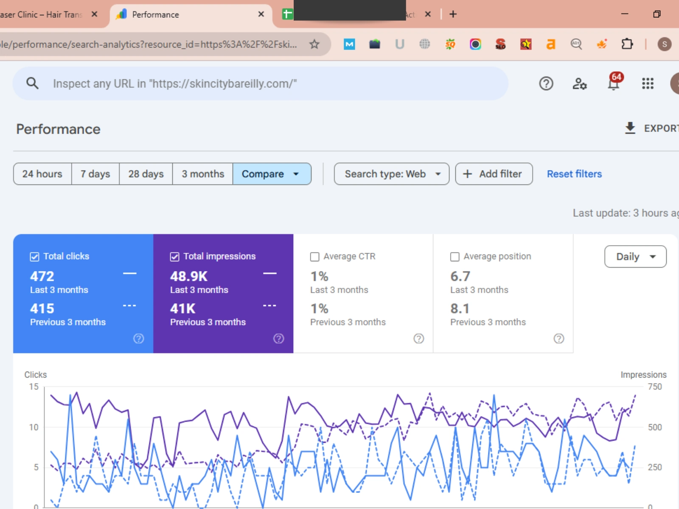This screenshot has width=679, height=509.
Task: Click Add filter button
Action: [494, 174]
